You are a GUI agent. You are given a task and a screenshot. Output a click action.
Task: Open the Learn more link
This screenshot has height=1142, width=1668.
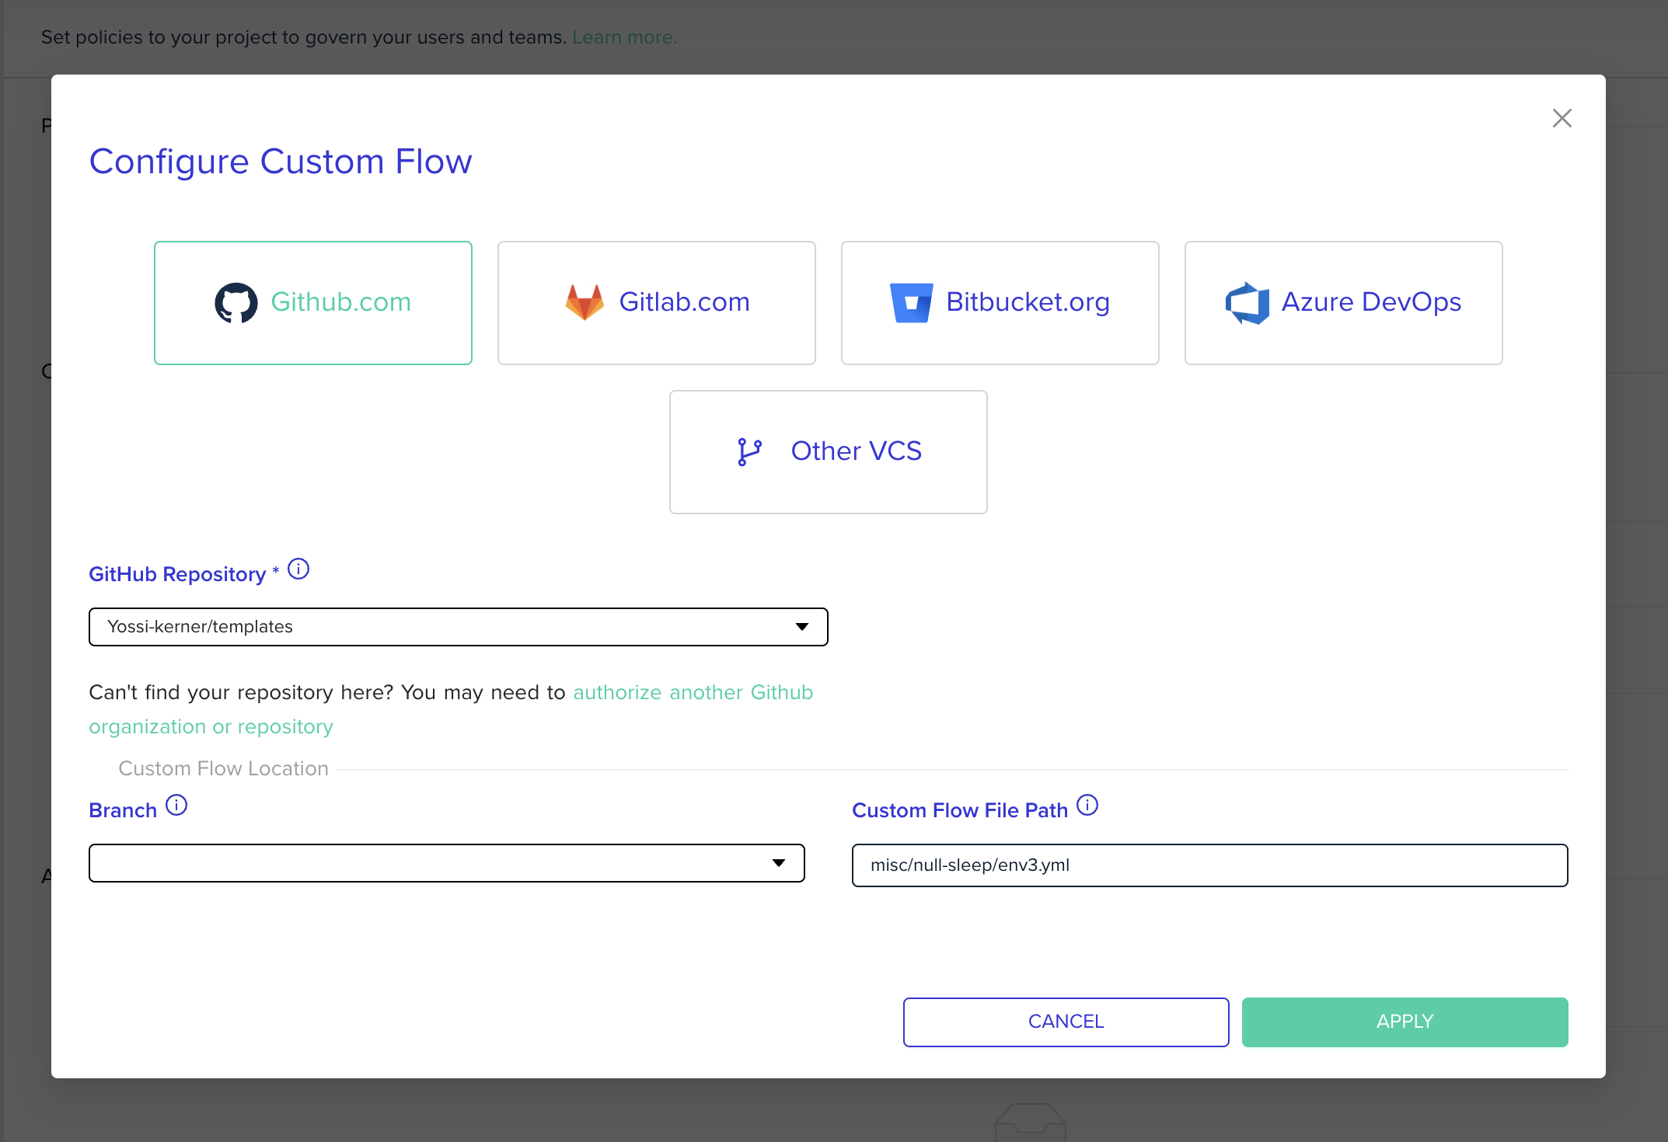[x=624, y=37]
